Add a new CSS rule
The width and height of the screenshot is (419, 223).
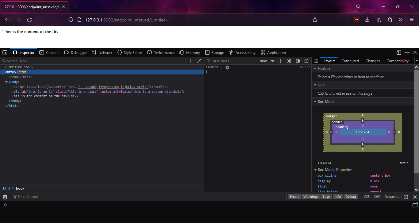pyautogui.click(x=280, y=61)
